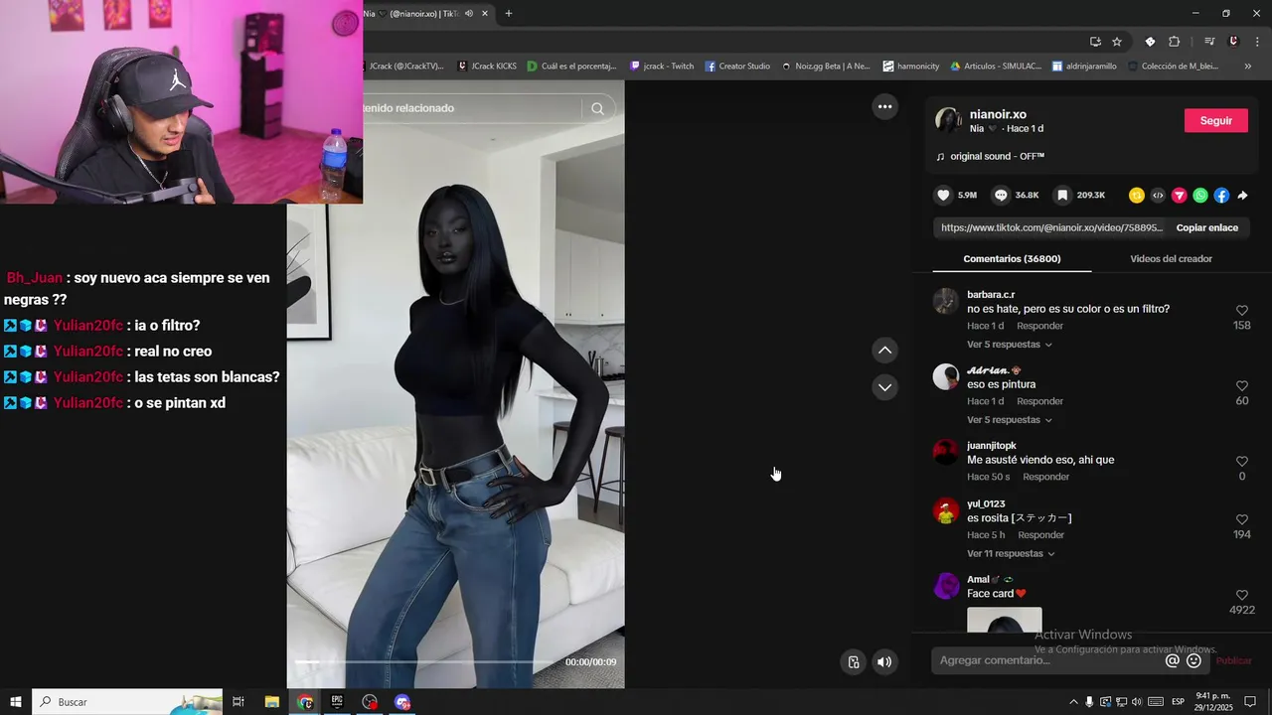The height and width of the screenshot is (715, 1272).
Task: Click the install app icon in address bar
Action: point(1095,42)
